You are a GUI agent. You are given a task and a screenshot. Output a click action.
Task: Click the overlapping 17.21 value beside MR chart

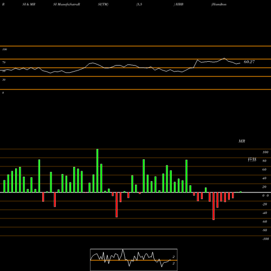(252, 159)
